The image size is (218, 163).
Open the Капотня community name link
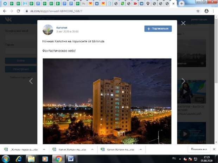click(x=62, y=27)
